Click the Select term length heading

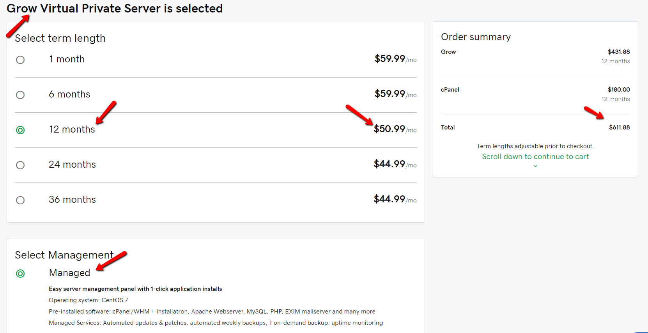pyautogui.click(x=60, y=38)
